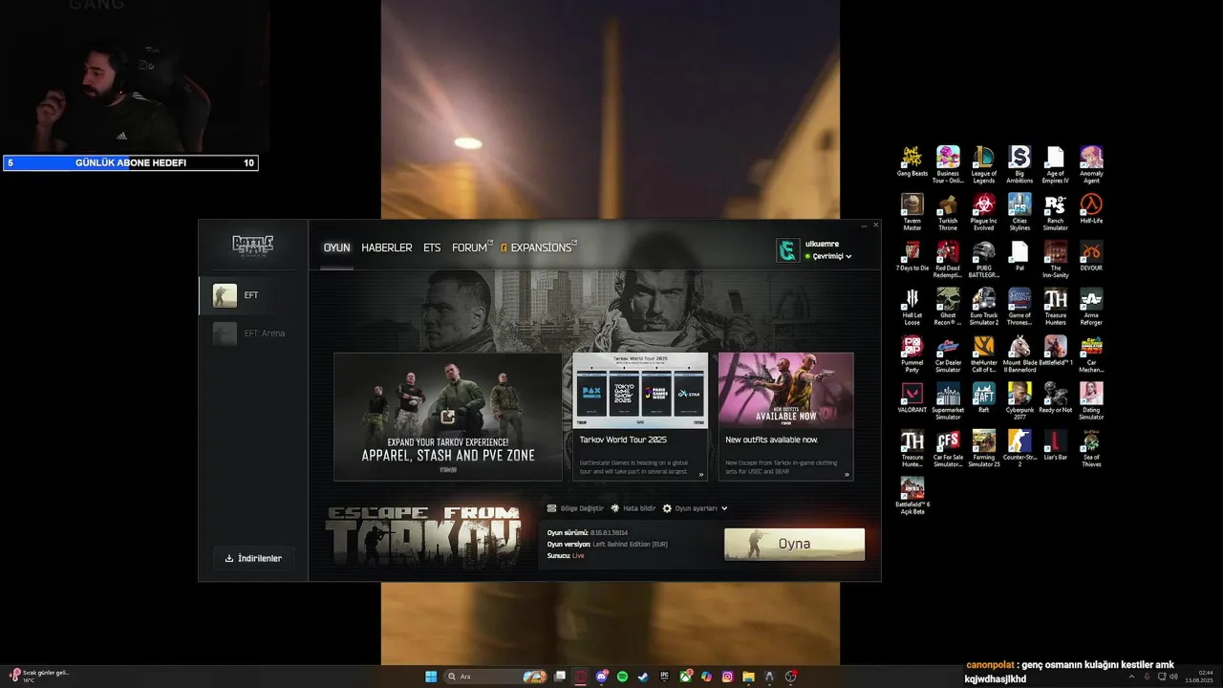Open Euro Truck Simulator 2 shortcut

(984, 307)
